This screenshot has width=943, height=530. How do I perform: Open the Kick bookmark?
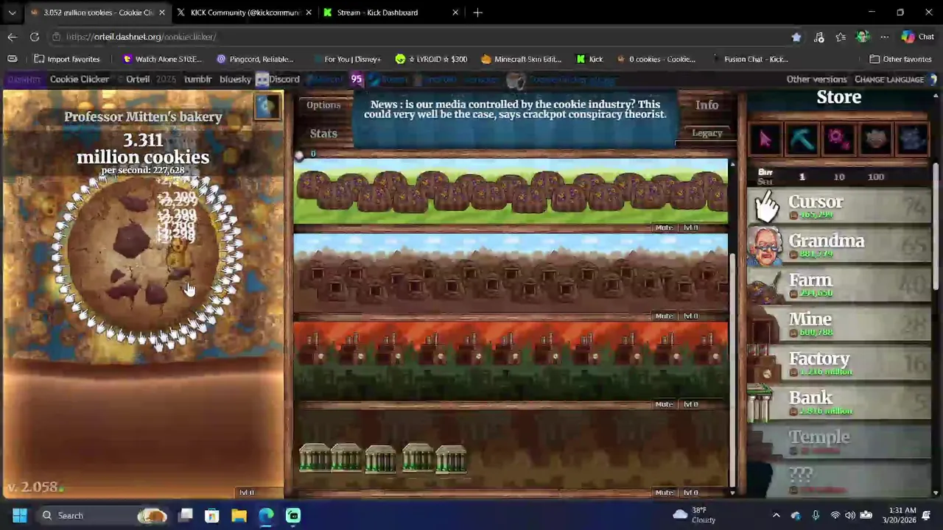tap(589, 59)
